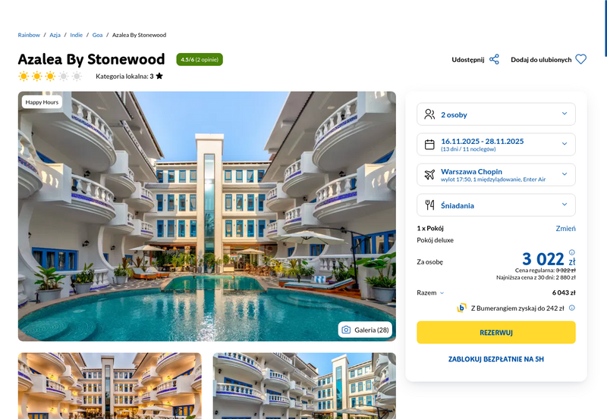Click the yellow REZERWUJ button
Image resolution: width=607 pixels, height=419 pixels.
point(496,333)
